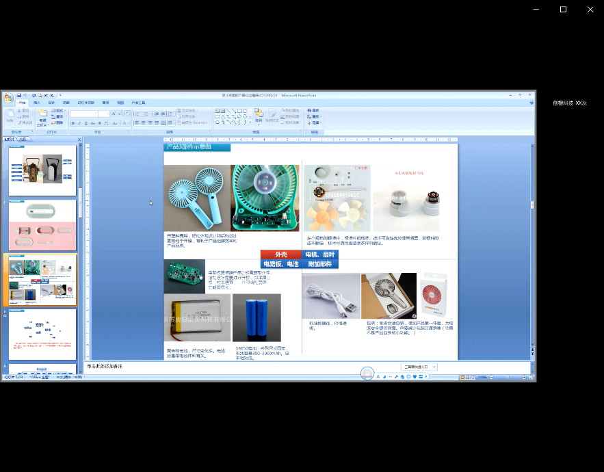The image size is (604, 472).
Task: Switch to the Insert ribbon tab
Action: (36, 103)
